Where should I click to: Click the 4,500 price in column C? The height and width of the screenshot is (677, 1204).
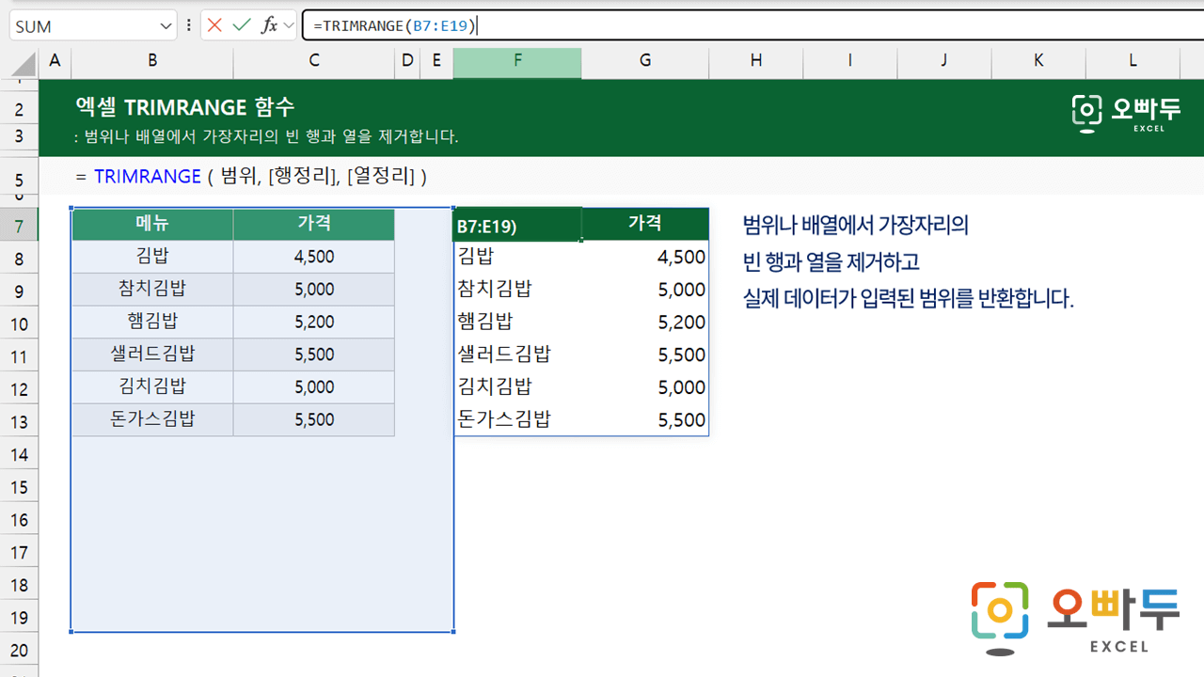[314, 257]
